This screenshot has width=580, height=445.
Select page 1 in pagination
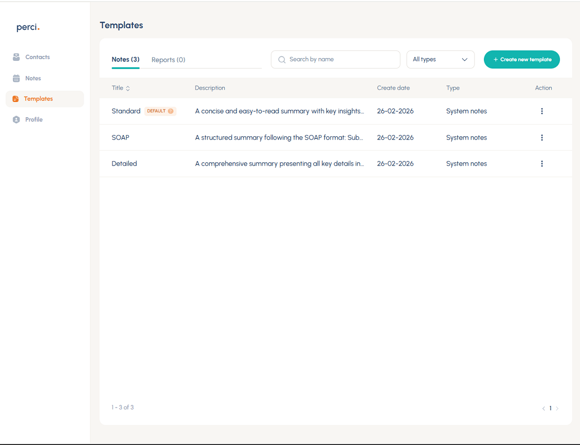(551, 409)
